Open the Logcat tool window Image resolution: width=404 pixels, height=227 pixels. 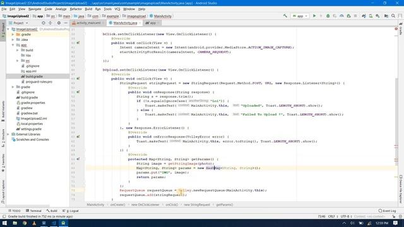pos(71,211)
